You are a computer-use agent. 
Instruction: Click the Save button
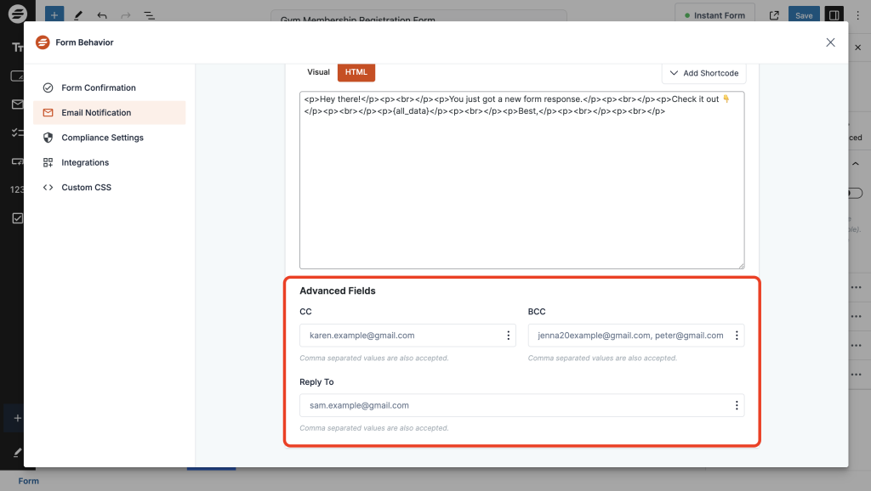point(804,15)
